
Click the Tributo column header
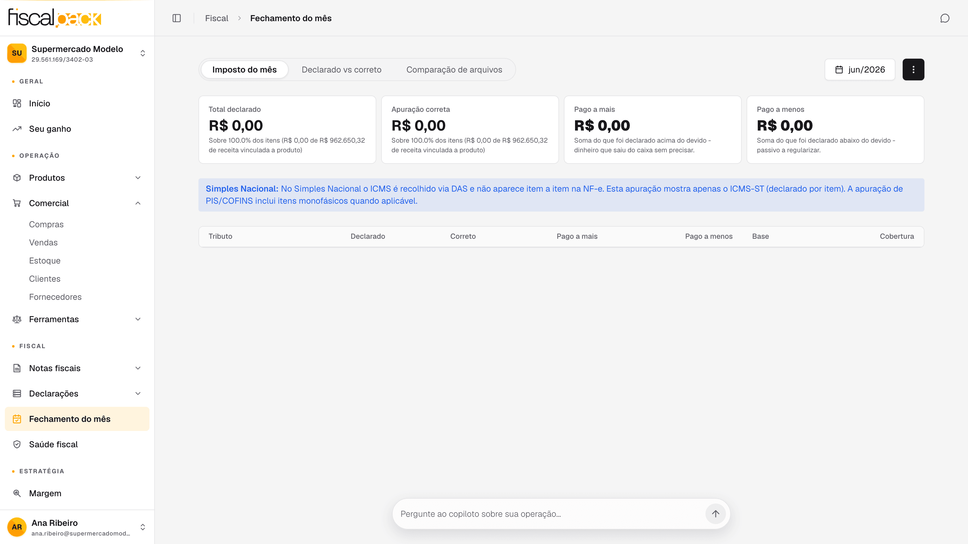click(220, 236)
